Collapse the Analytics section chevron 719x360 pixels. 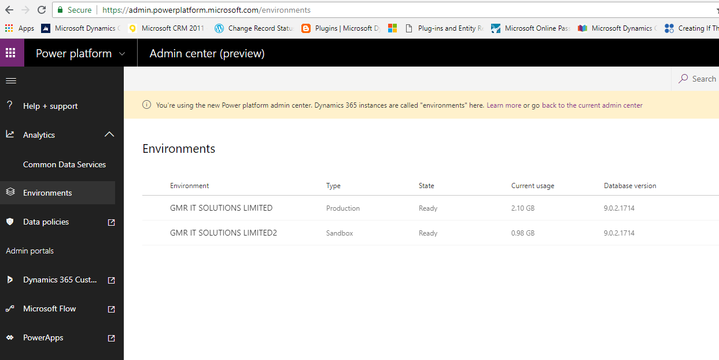109,134
